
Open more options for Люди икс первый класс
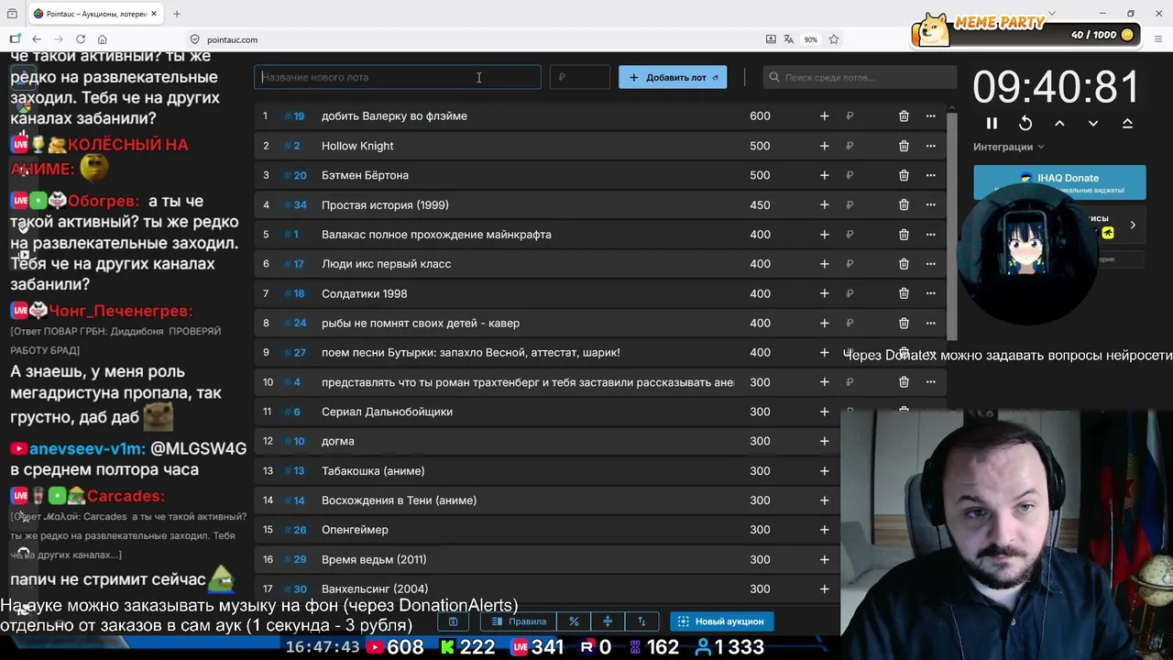pos(930,264)
